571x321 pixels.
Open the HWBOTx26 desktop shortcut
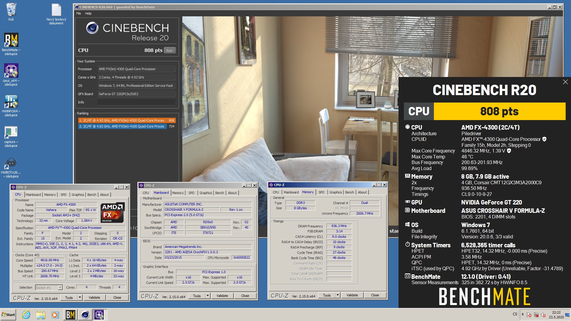[11, 167]
